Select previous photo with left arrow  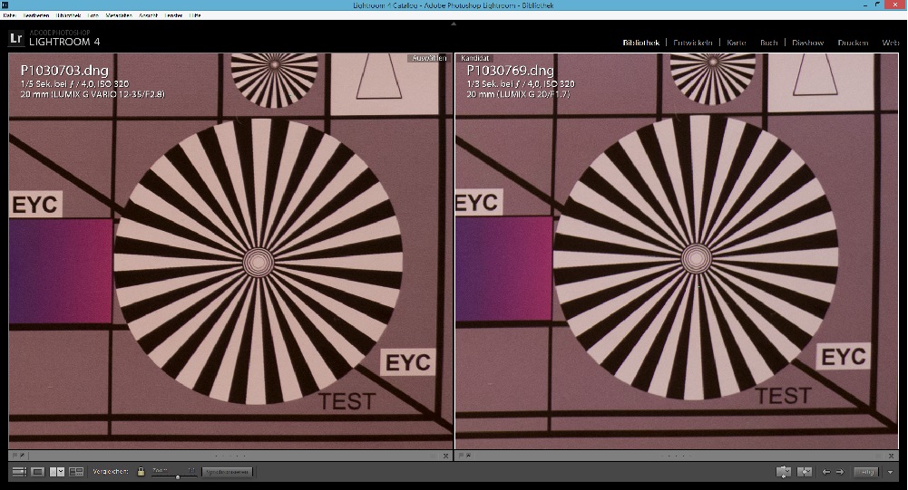pos(826,472)
